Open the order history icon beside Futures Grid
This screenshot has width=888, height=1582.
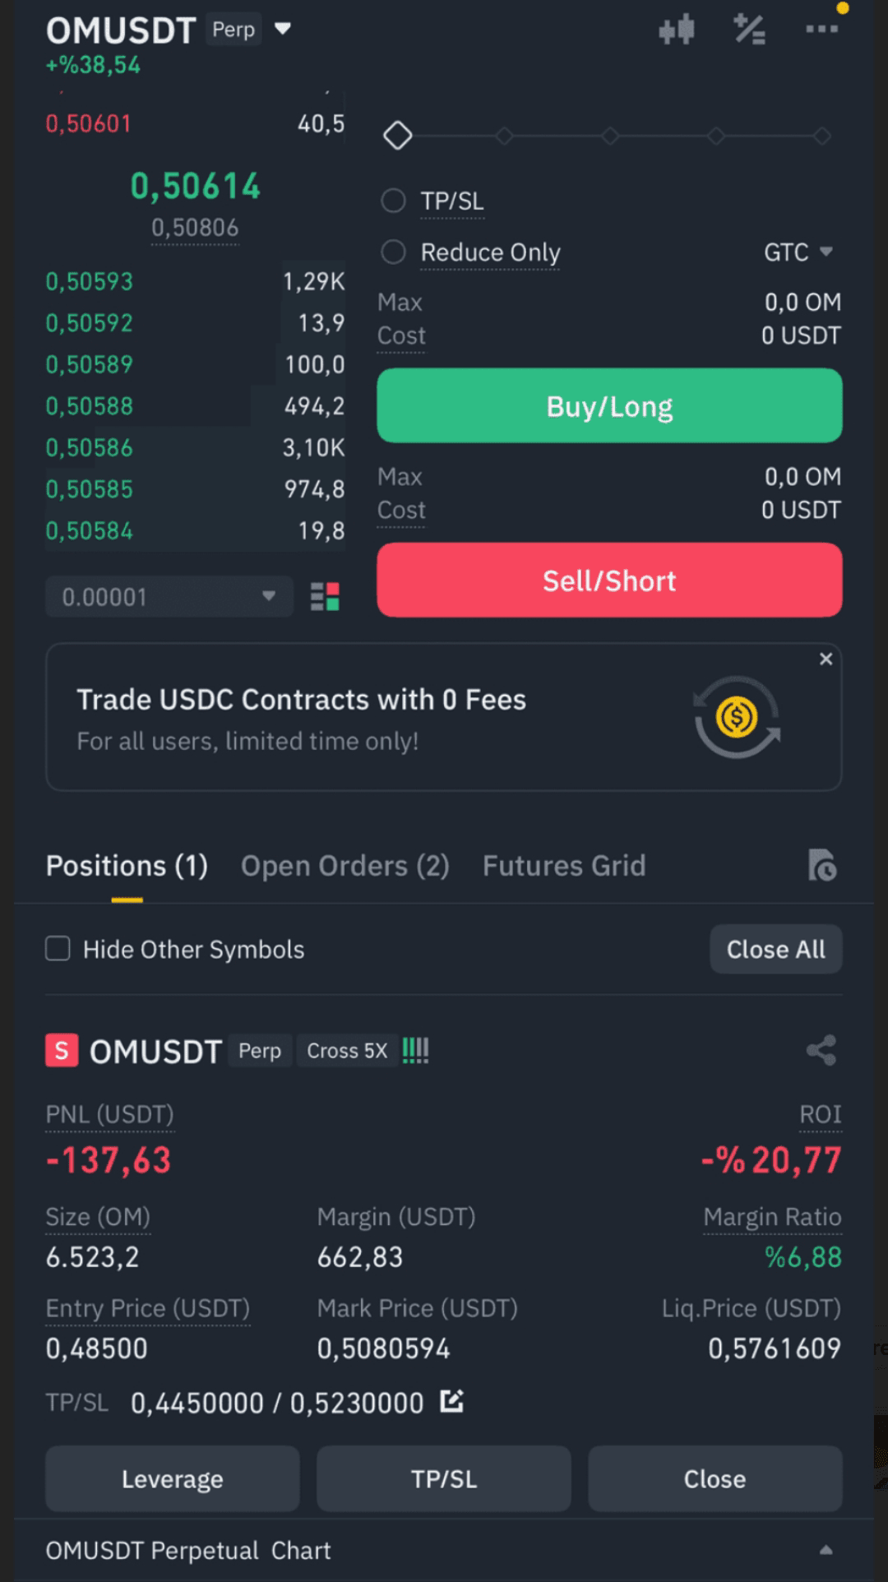pyautogui.click(x=822, y=866)
